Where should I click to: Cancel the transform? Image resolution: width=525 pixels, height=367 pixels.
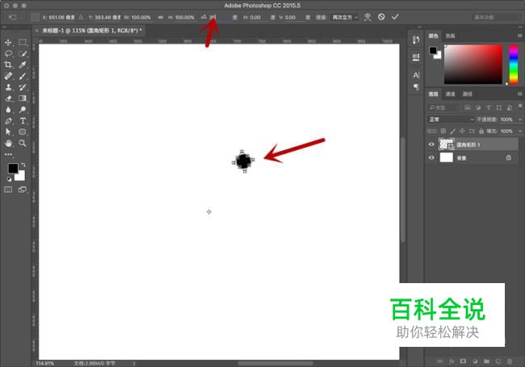381,17
